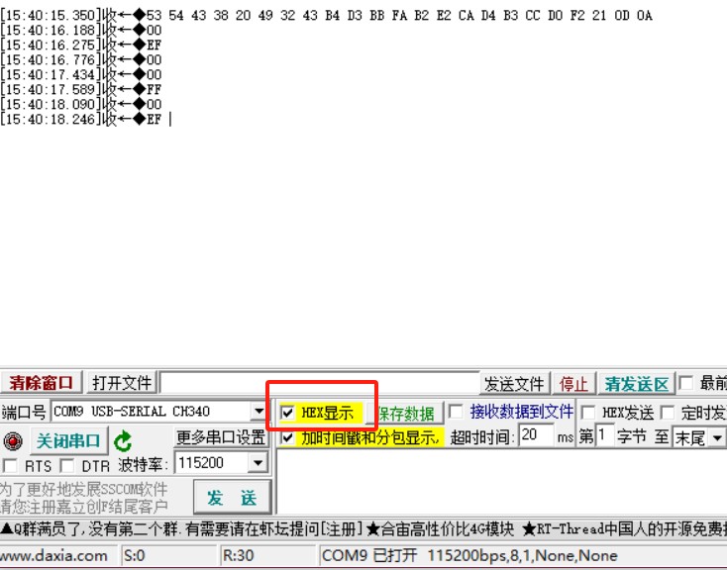727x570 pixels.
Task: Click the R:30 received counter
Action: click(x=239, y=555)
